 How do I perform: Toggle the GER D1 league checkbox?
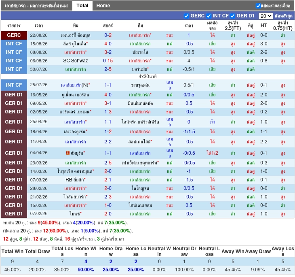[232, 16]
